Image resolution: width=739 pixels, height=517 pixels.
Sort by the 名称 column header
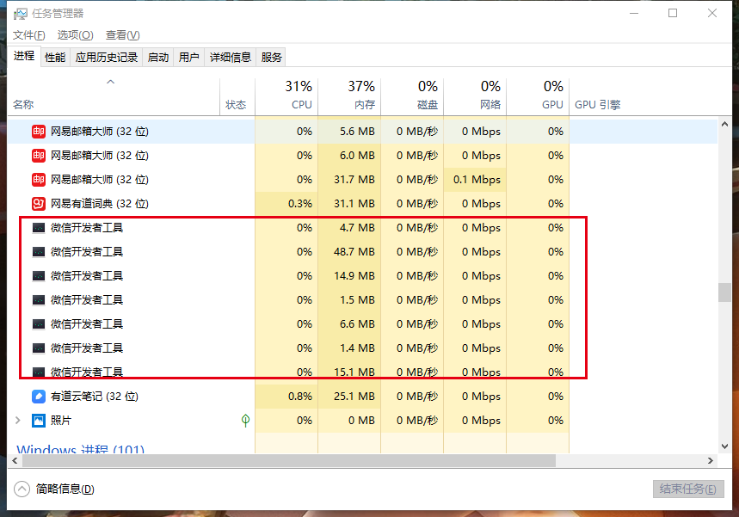[x=114, y=97]
